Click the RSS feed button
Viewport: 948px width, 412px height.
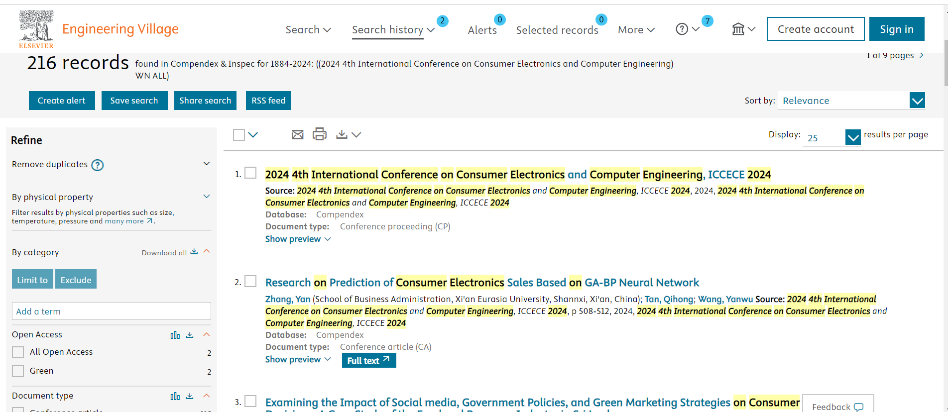point(268,101)
